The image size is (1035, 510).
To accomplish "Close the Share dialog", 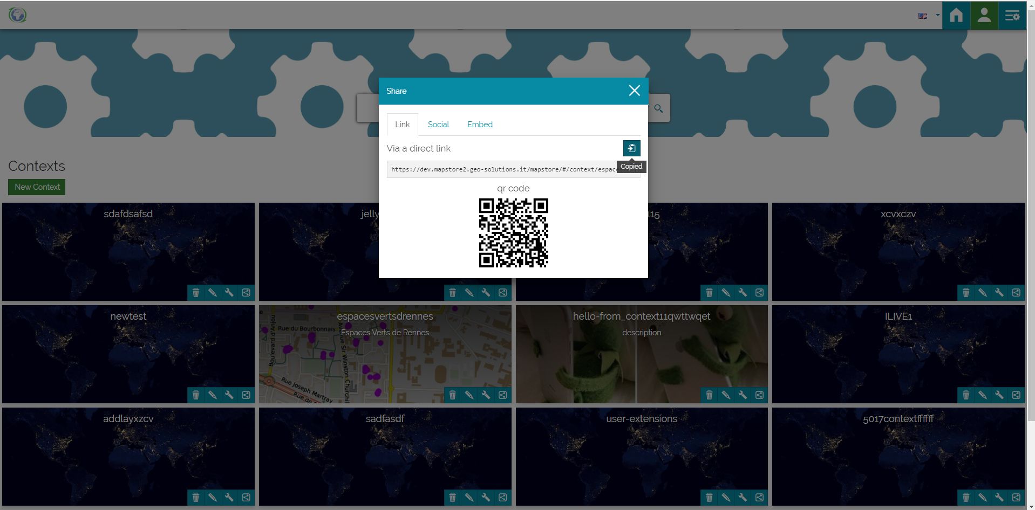I will coord(634,91).
